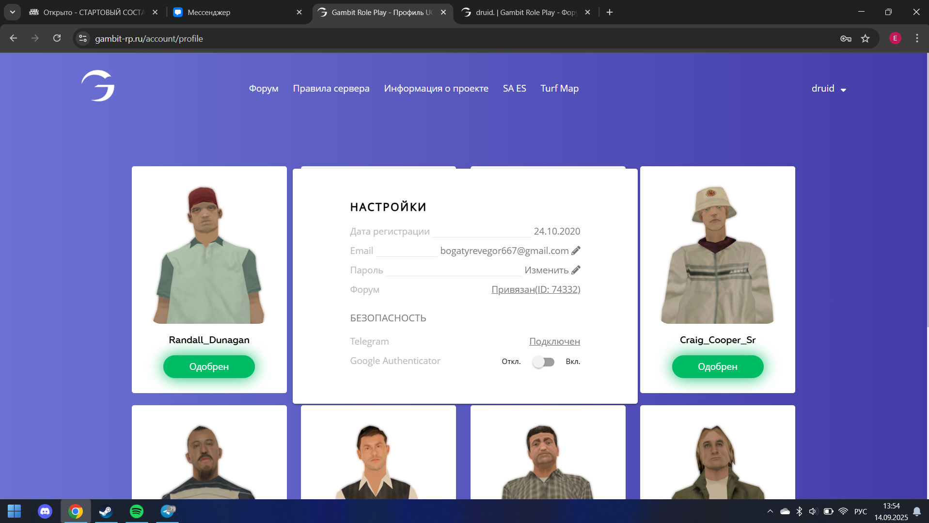Open tab search dropdown arrow
The width and height of the screenshot is (929, 523).
click(12, 12)
